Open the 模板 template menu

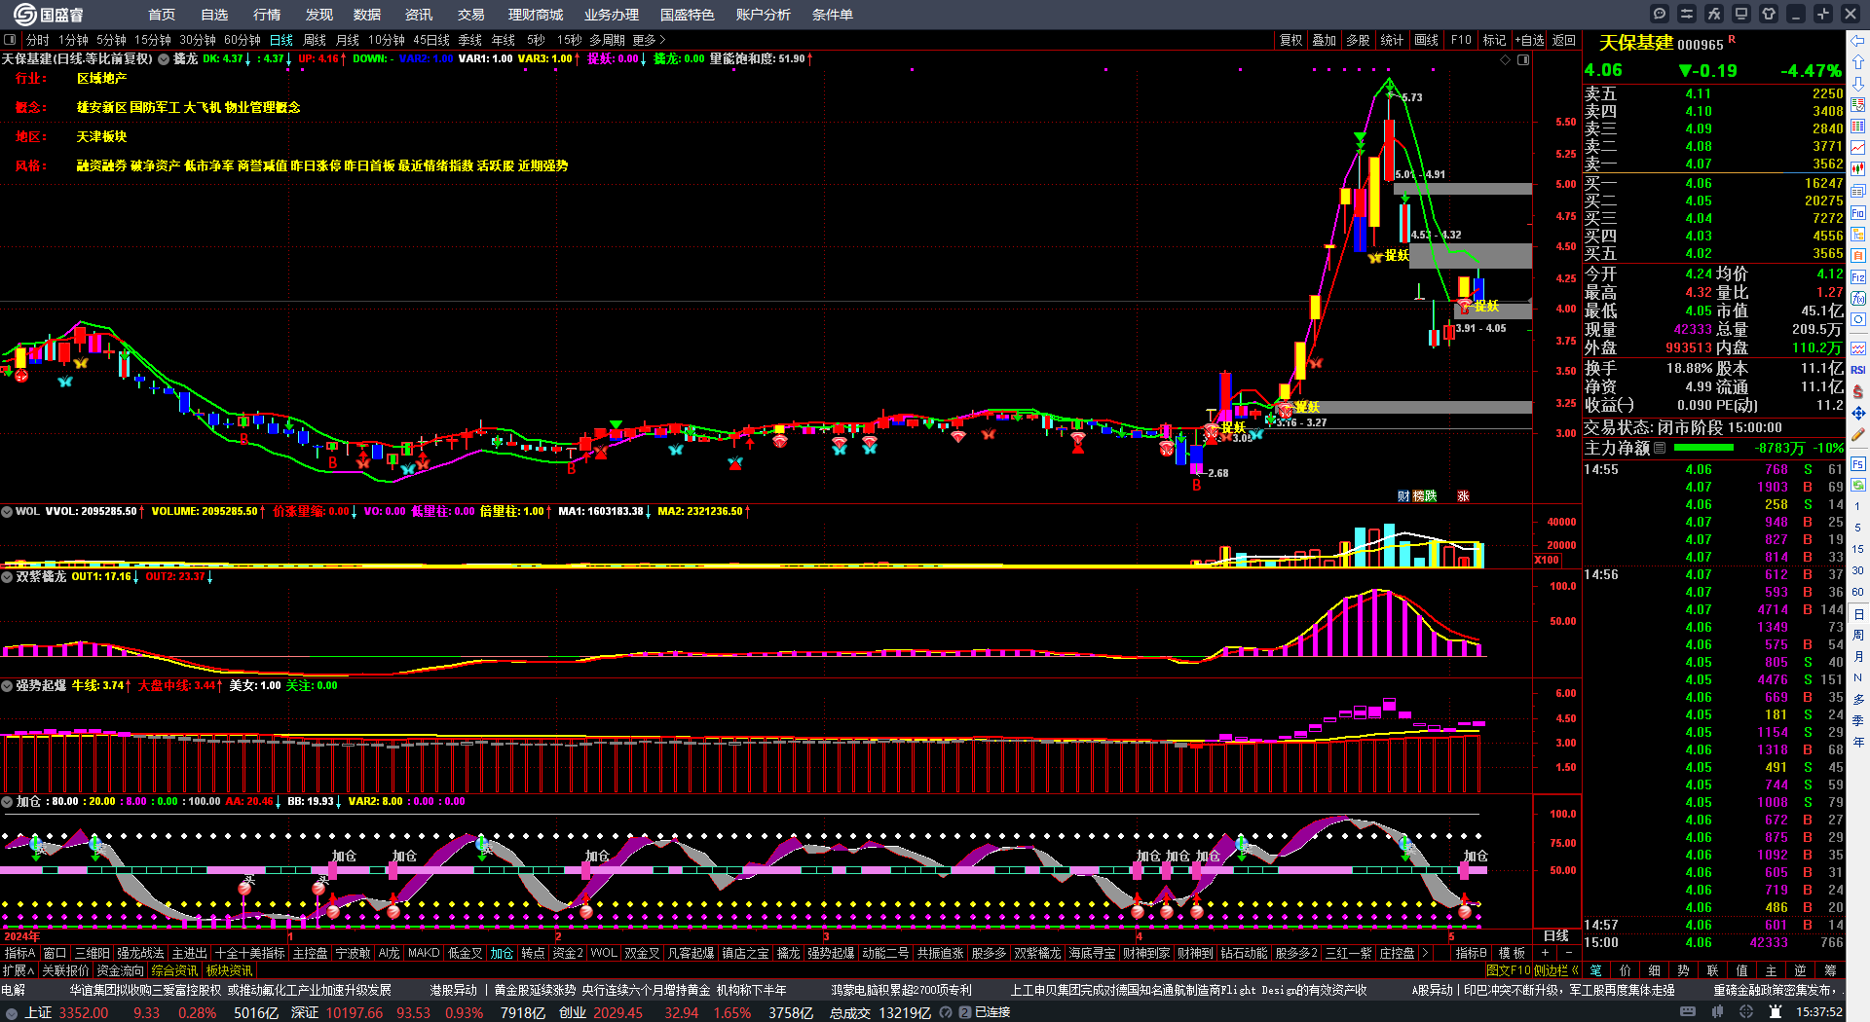pos(1512,953)
